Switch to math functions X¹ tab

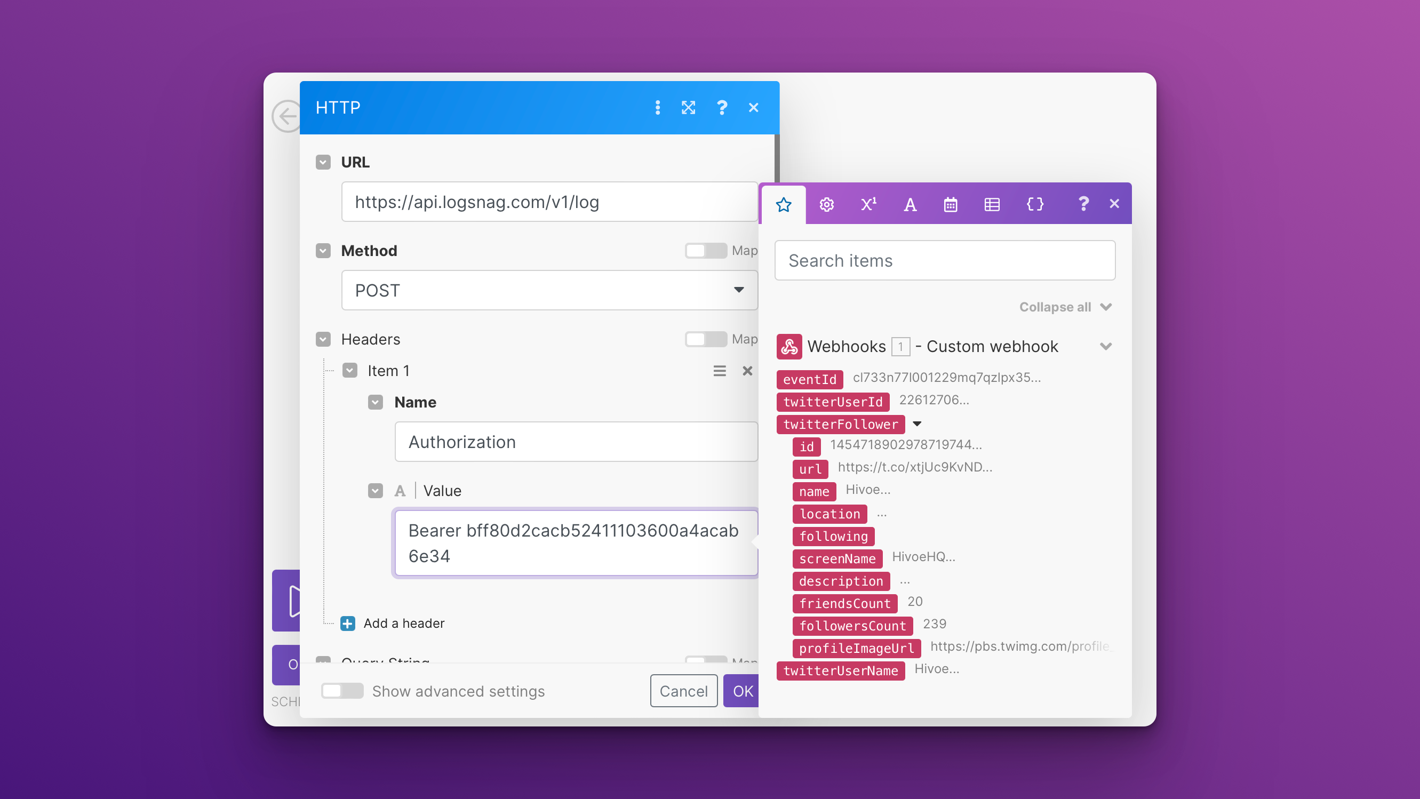pos(868,204)
